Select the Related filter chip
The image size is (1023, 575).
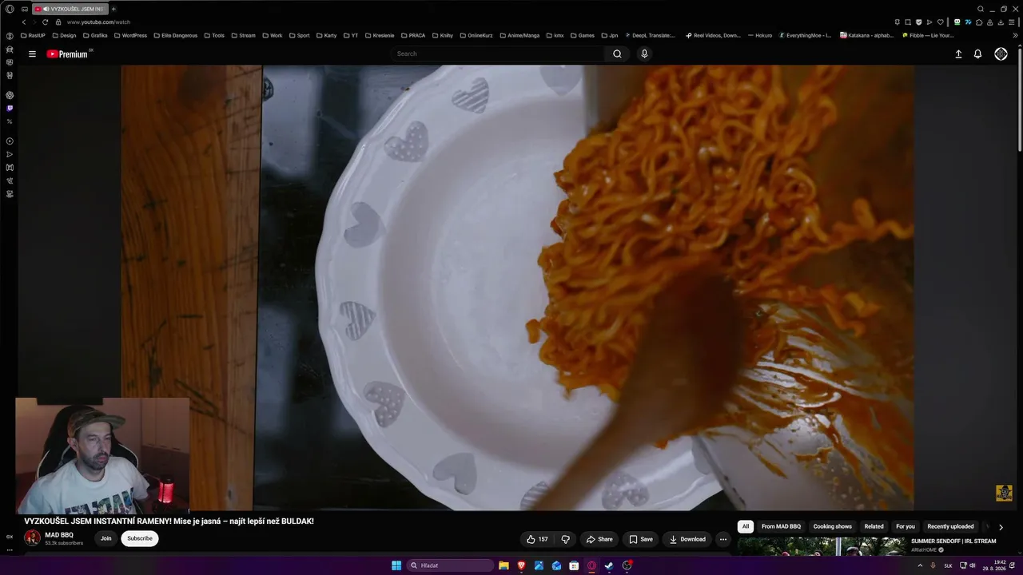click(x=874, y=527)
